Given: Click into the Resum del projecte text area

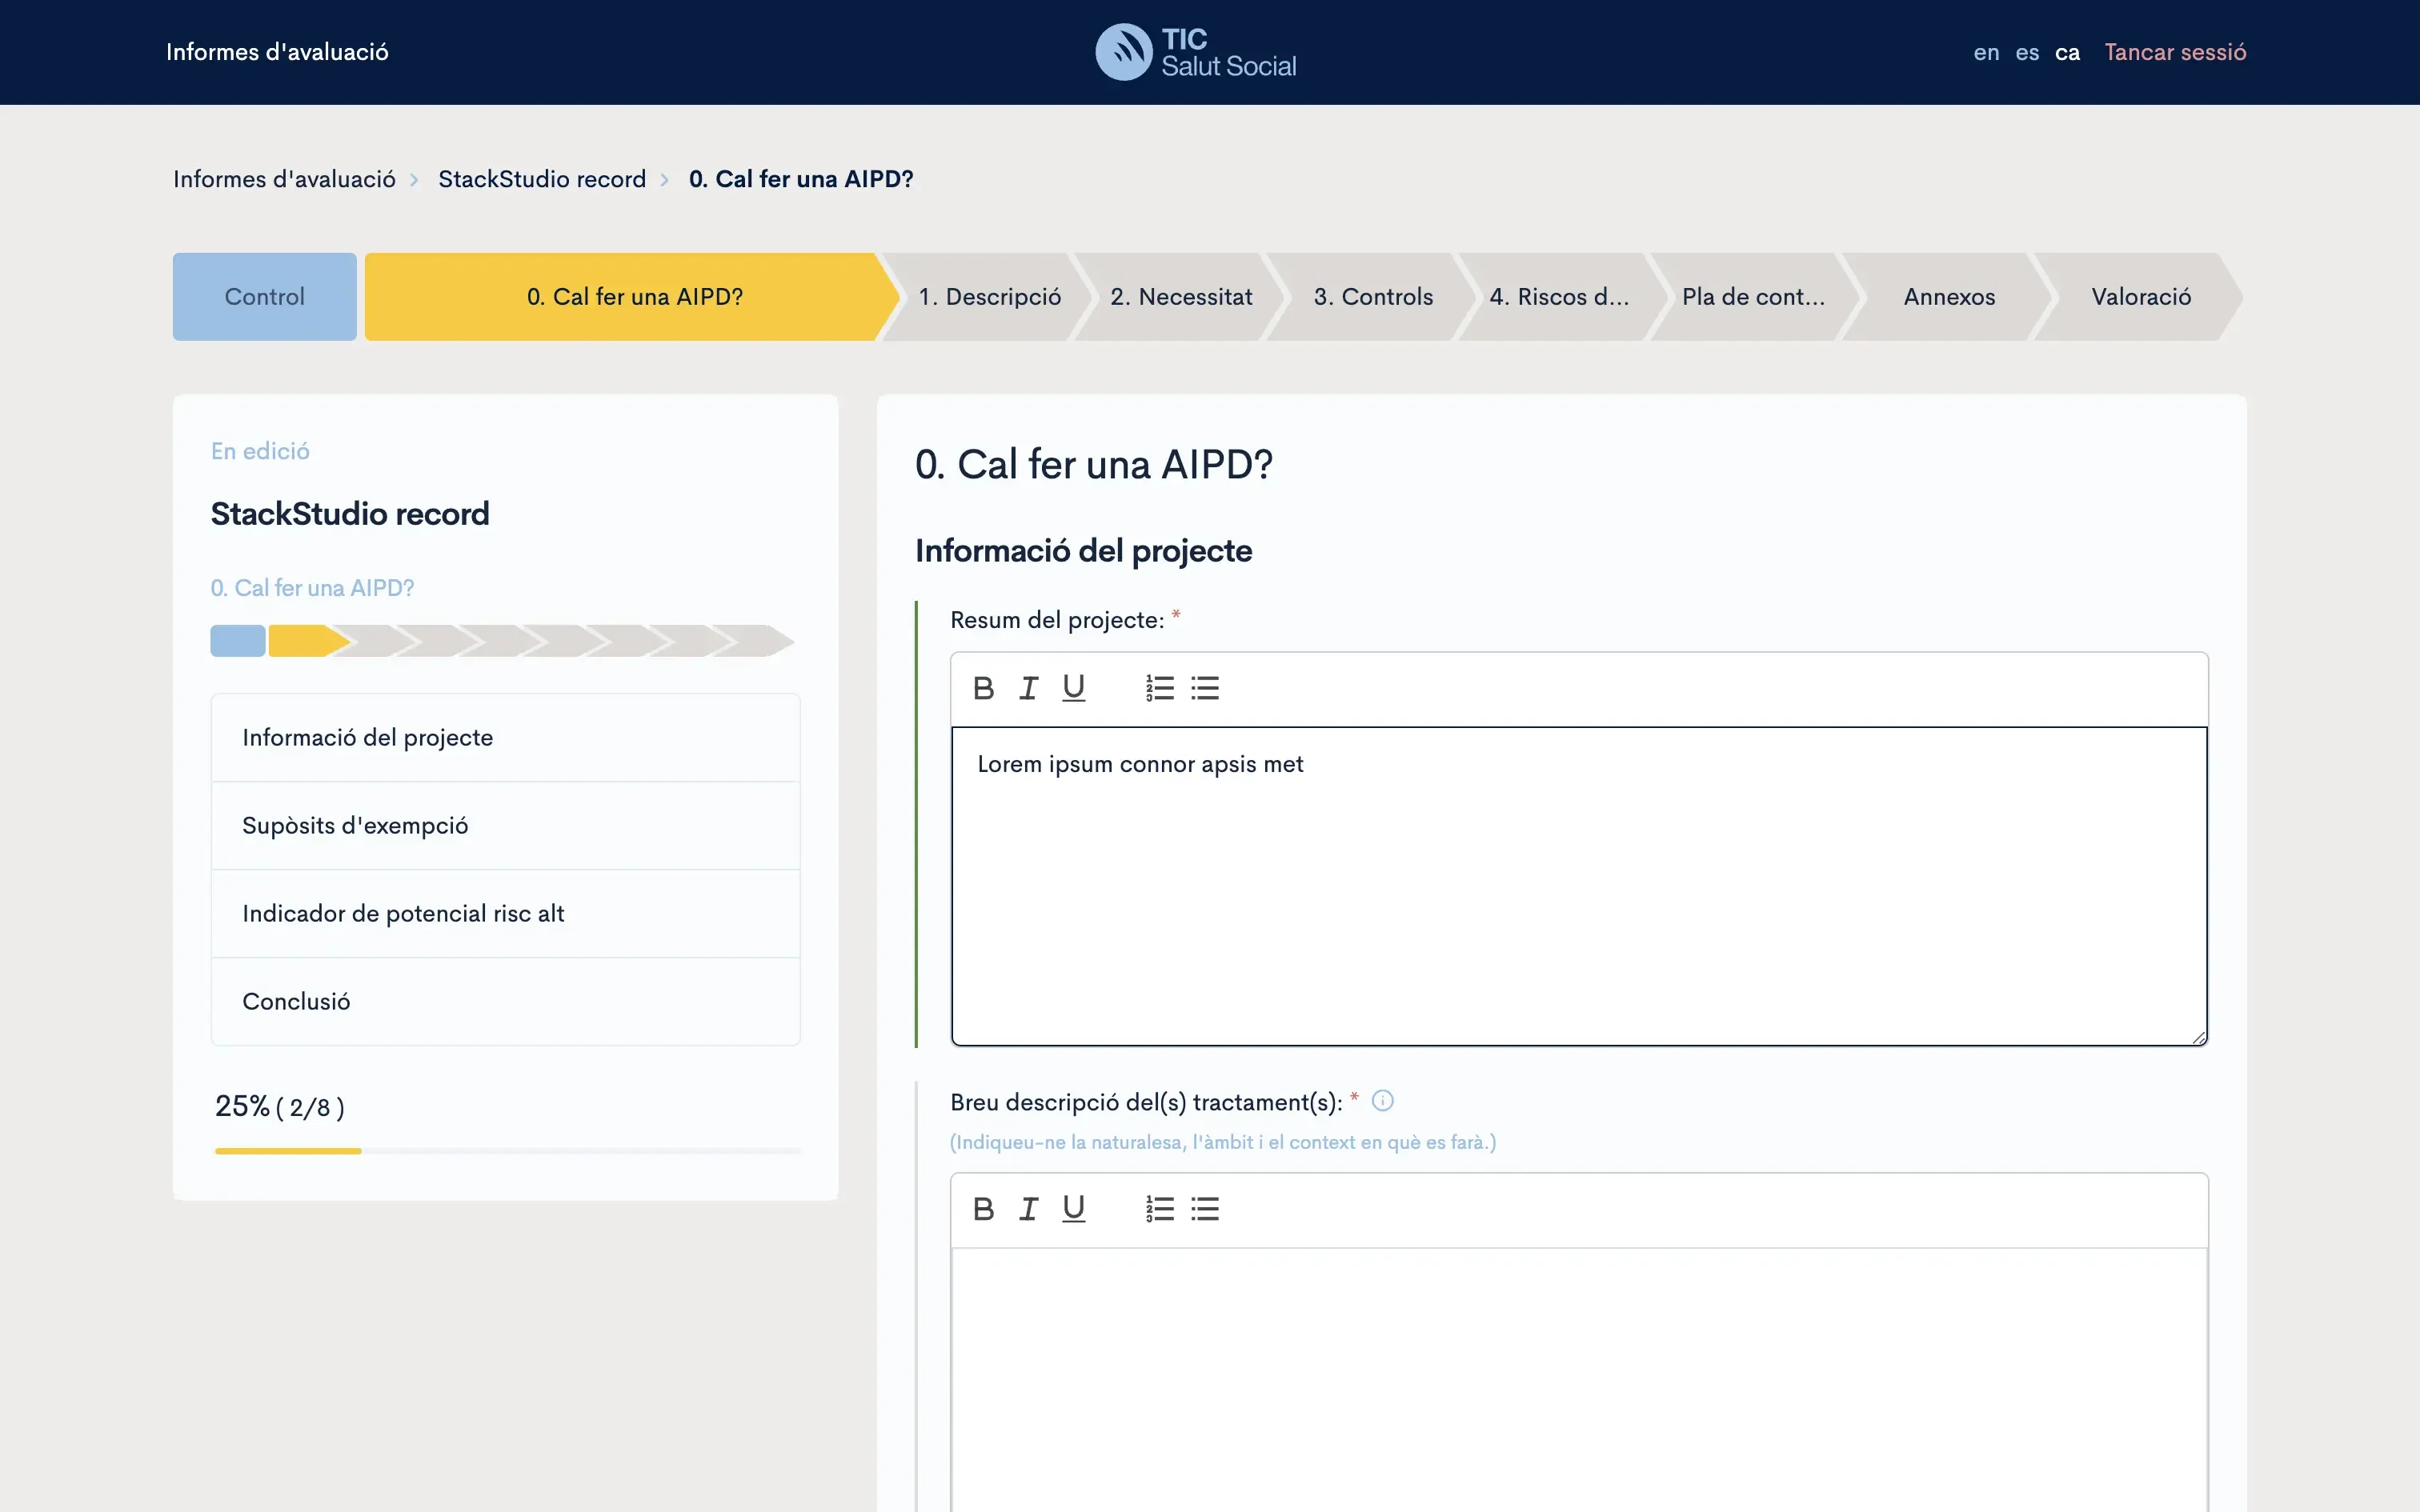Looking at the screenshot, I should [x=1579, y=886].
